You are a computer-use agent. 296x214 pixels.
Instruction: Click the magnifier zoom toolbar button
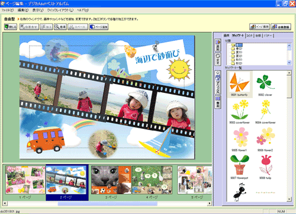coord(60,27)
